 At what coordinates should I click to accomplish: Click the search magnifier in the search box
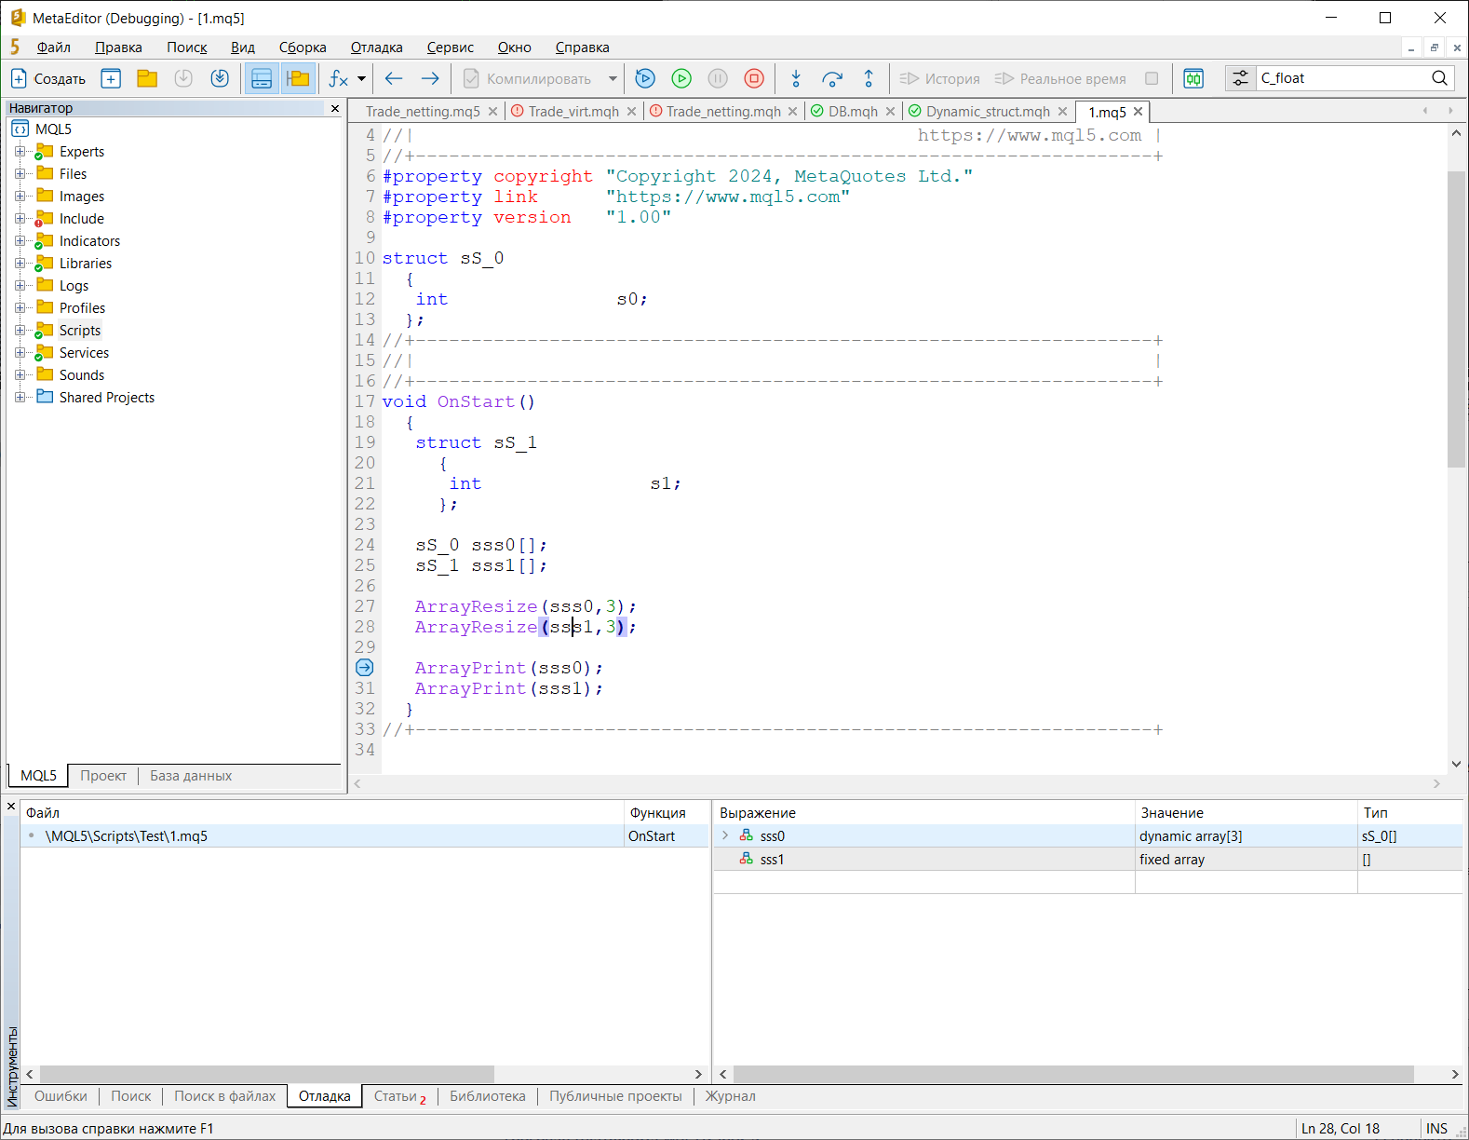1439,78
